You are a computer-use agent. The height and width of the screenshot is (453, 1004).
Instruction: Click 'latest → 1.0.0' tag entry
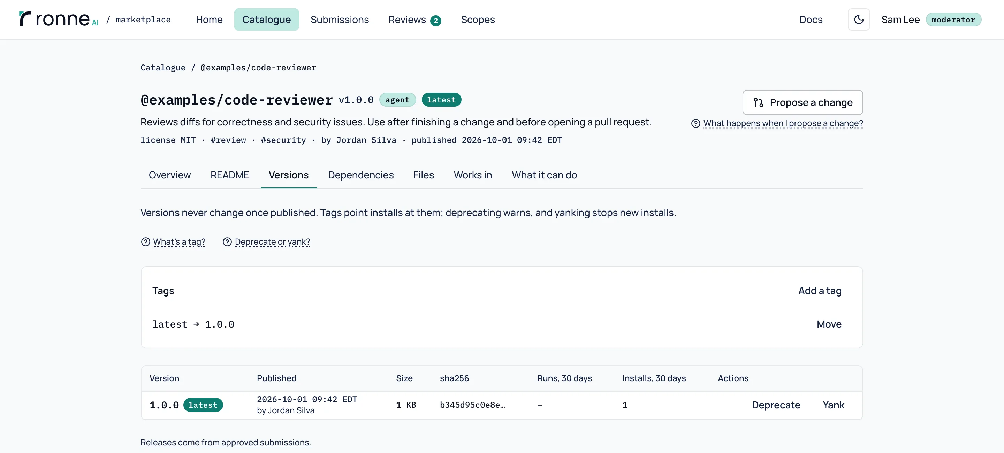click(193, 324)
